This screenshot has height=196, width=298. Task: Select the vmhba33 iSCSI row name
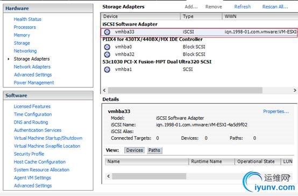pos(125,32)
